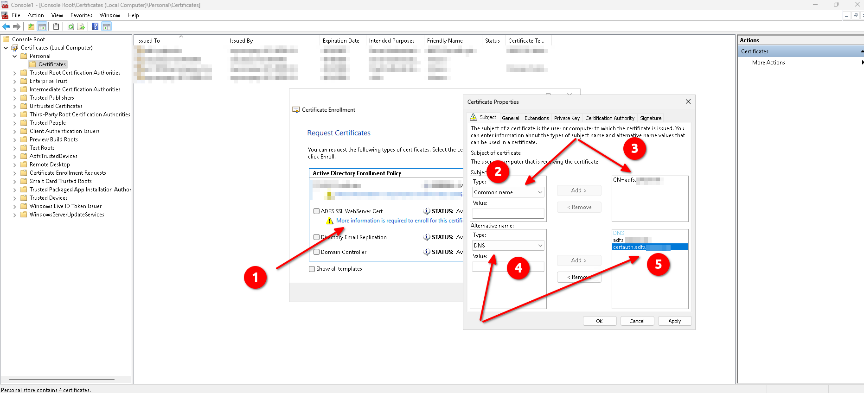Tick the Show all templates checkbox

312,269
